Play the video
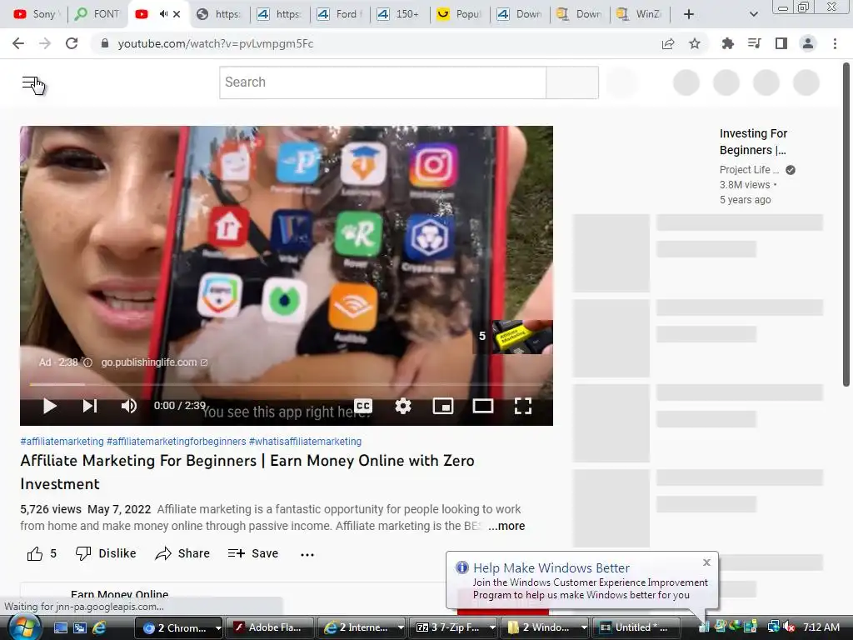853x640 pixels. click(x=49, y=406)
